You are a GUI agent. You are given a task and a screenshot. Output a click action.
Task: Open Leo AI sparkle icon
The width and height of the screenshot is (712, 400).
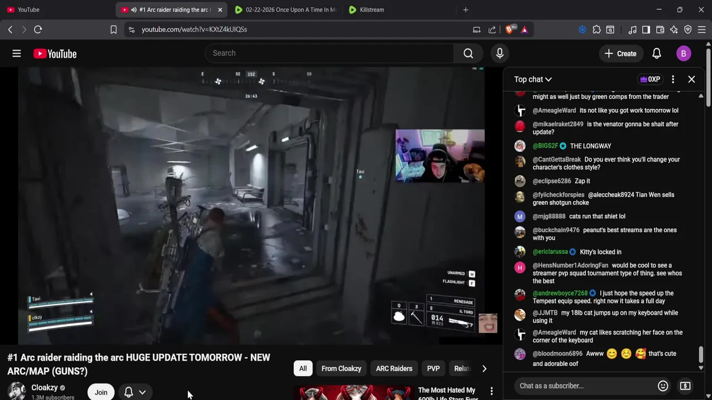pos(674,29)
